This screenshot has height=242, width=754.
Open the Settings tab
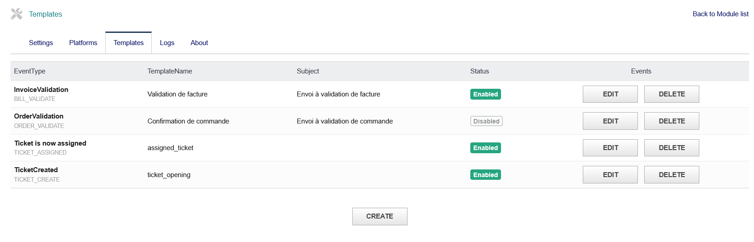41,43
